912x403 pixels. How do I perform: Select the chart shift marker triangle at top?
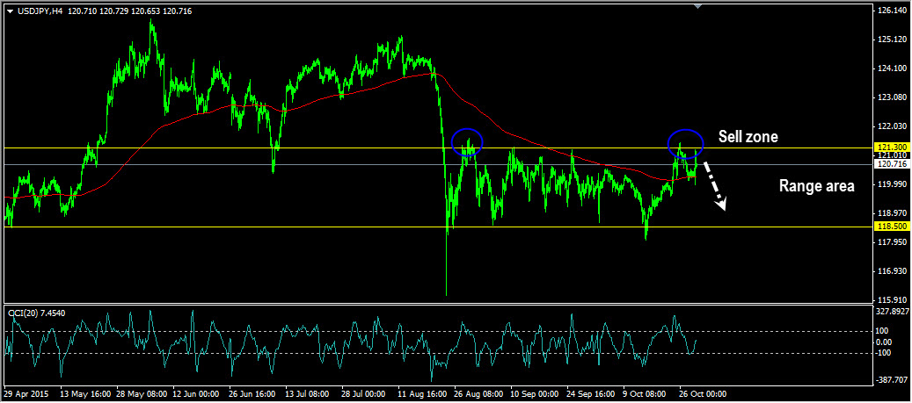point(698,6)
